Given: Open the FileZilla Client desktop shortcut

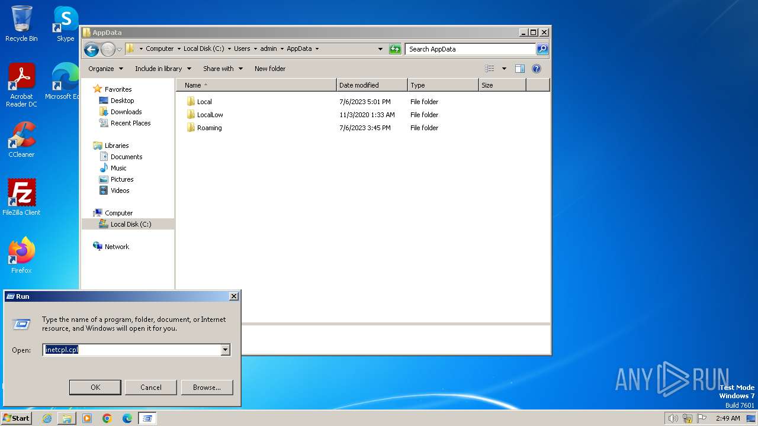Looking at the screenshot, I should (x=21, y=197).
